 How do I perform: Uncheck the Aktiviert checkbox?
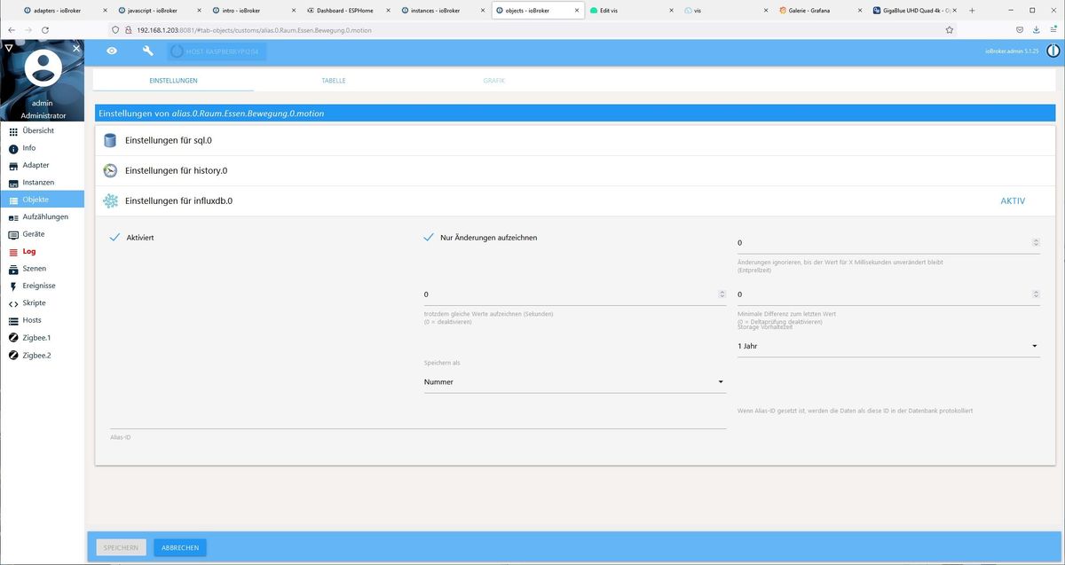(x=114, y=238)
